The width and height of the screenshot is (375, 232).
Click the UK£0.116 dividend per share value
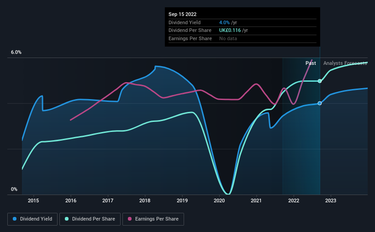(230, 31)
